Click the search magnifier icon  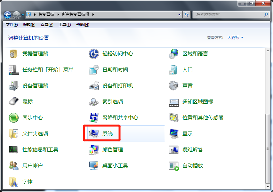point(266,15)
